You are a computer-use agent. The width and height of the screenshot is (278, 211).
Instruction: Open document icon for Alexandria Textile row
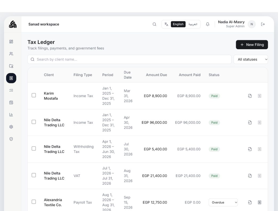pos(250,202)
